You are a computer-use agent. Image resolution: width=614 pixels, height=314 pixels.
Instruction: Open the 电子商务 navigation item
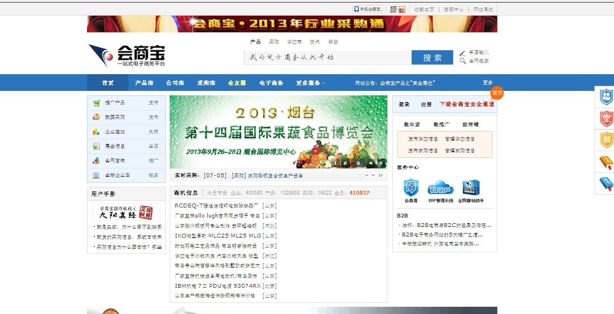tap(271, 83)
